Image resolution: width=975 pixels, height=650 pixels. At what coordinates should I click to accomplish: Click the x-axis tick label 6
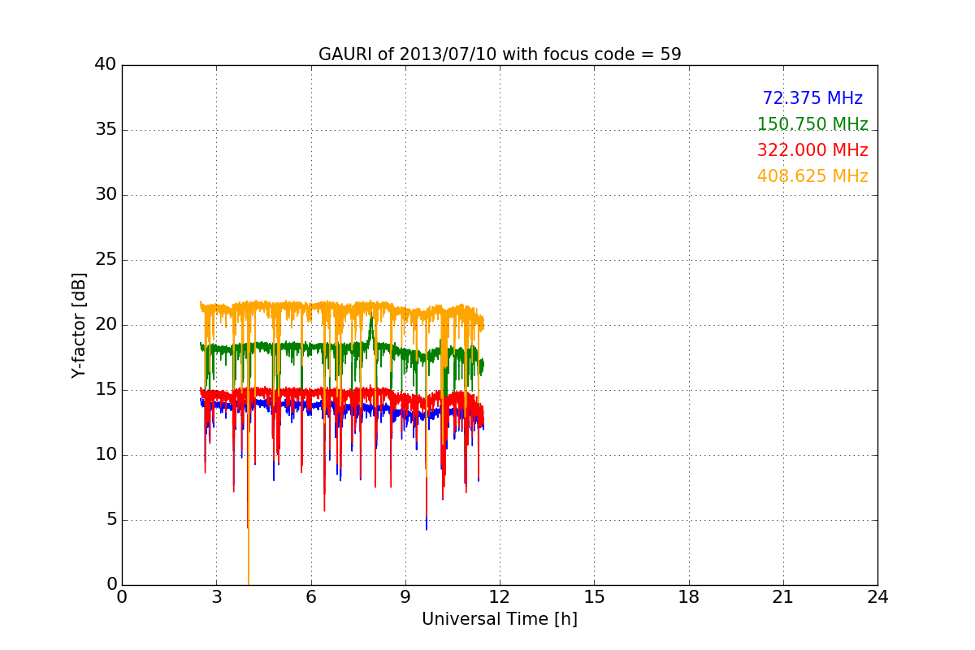tap(310, 596)
